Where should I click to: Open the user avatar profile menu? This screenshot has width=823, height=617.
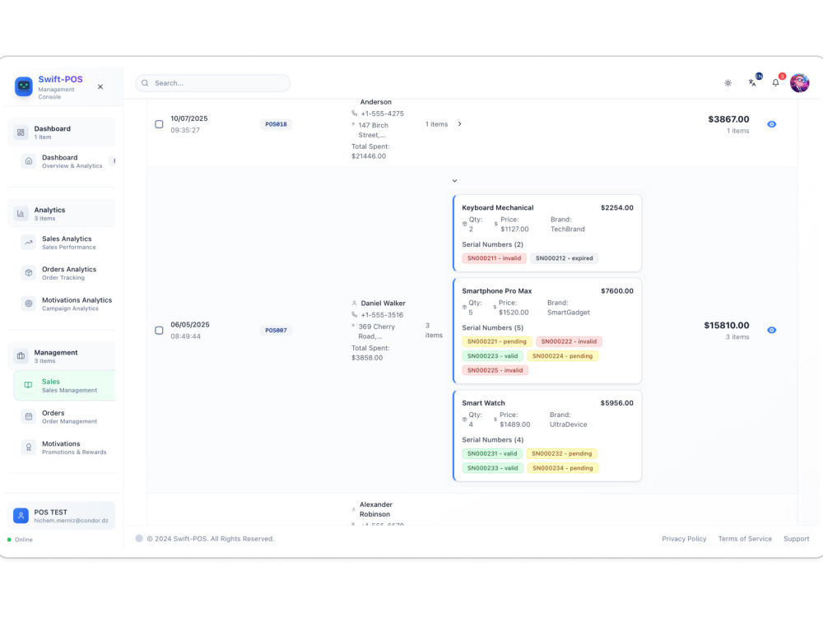(799, 83)
